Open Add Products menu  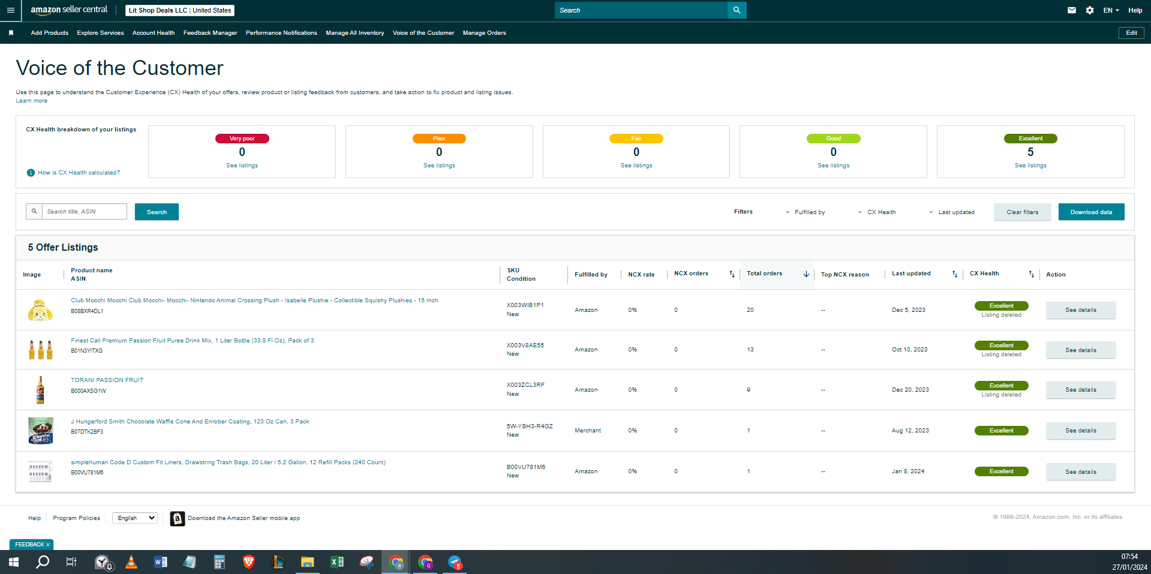(50, 33)
